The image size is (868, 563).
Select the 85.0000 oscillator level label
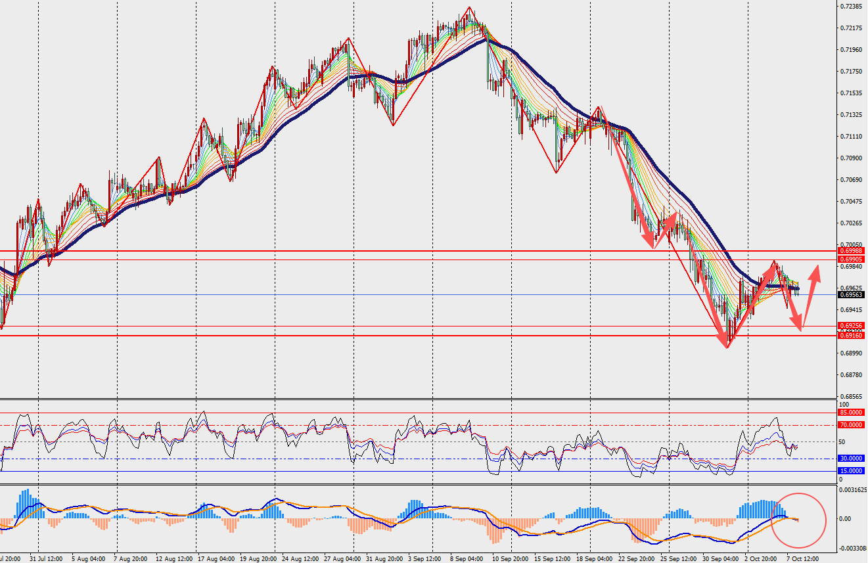(852, 413)
